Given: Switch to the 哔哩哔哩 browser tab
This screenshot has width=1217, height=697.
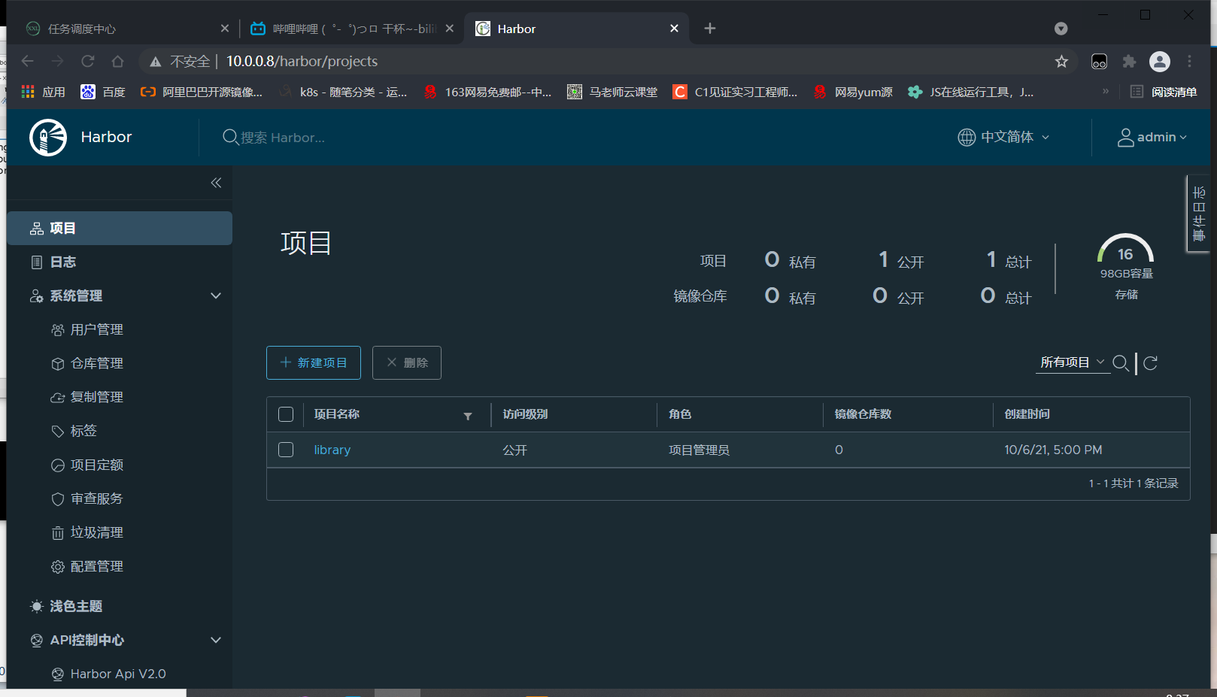Looking at the screenshot, I should tap(351, 29).
